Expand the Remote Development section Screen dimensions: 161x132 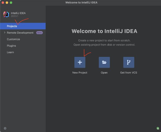click(x=5, y=33)
